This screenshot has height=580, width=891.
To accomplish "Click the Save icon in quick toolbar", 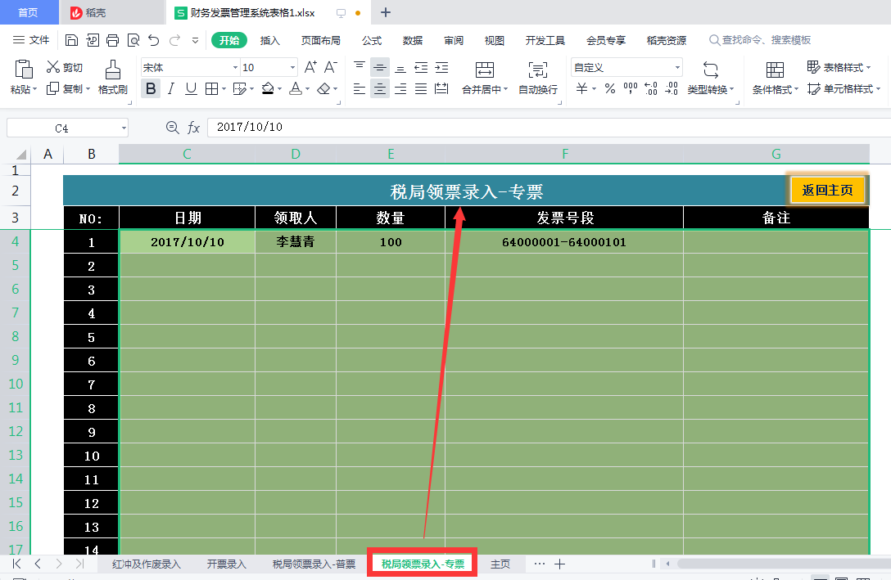I will (71, 40).
